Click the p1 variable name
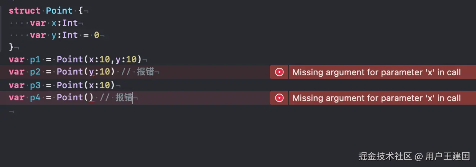Viewport: 476px width, 167px height. pyautogui.click(x=35, y=59)
